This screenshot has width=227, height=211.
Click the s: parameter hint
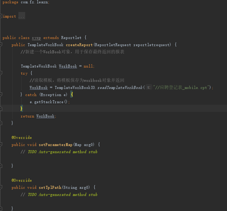(x=149, y=87)
